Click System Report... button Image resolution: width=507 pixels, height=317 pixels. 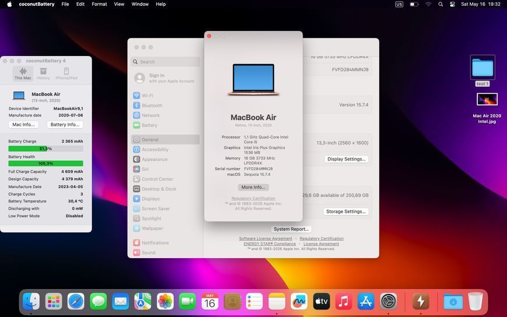[291, 229]
